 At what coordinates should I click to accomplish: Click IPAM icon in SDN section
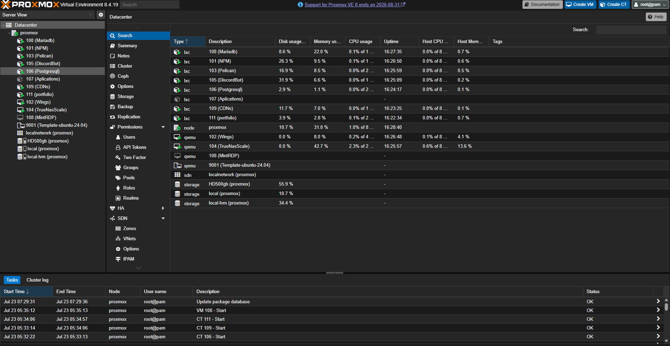118,259
